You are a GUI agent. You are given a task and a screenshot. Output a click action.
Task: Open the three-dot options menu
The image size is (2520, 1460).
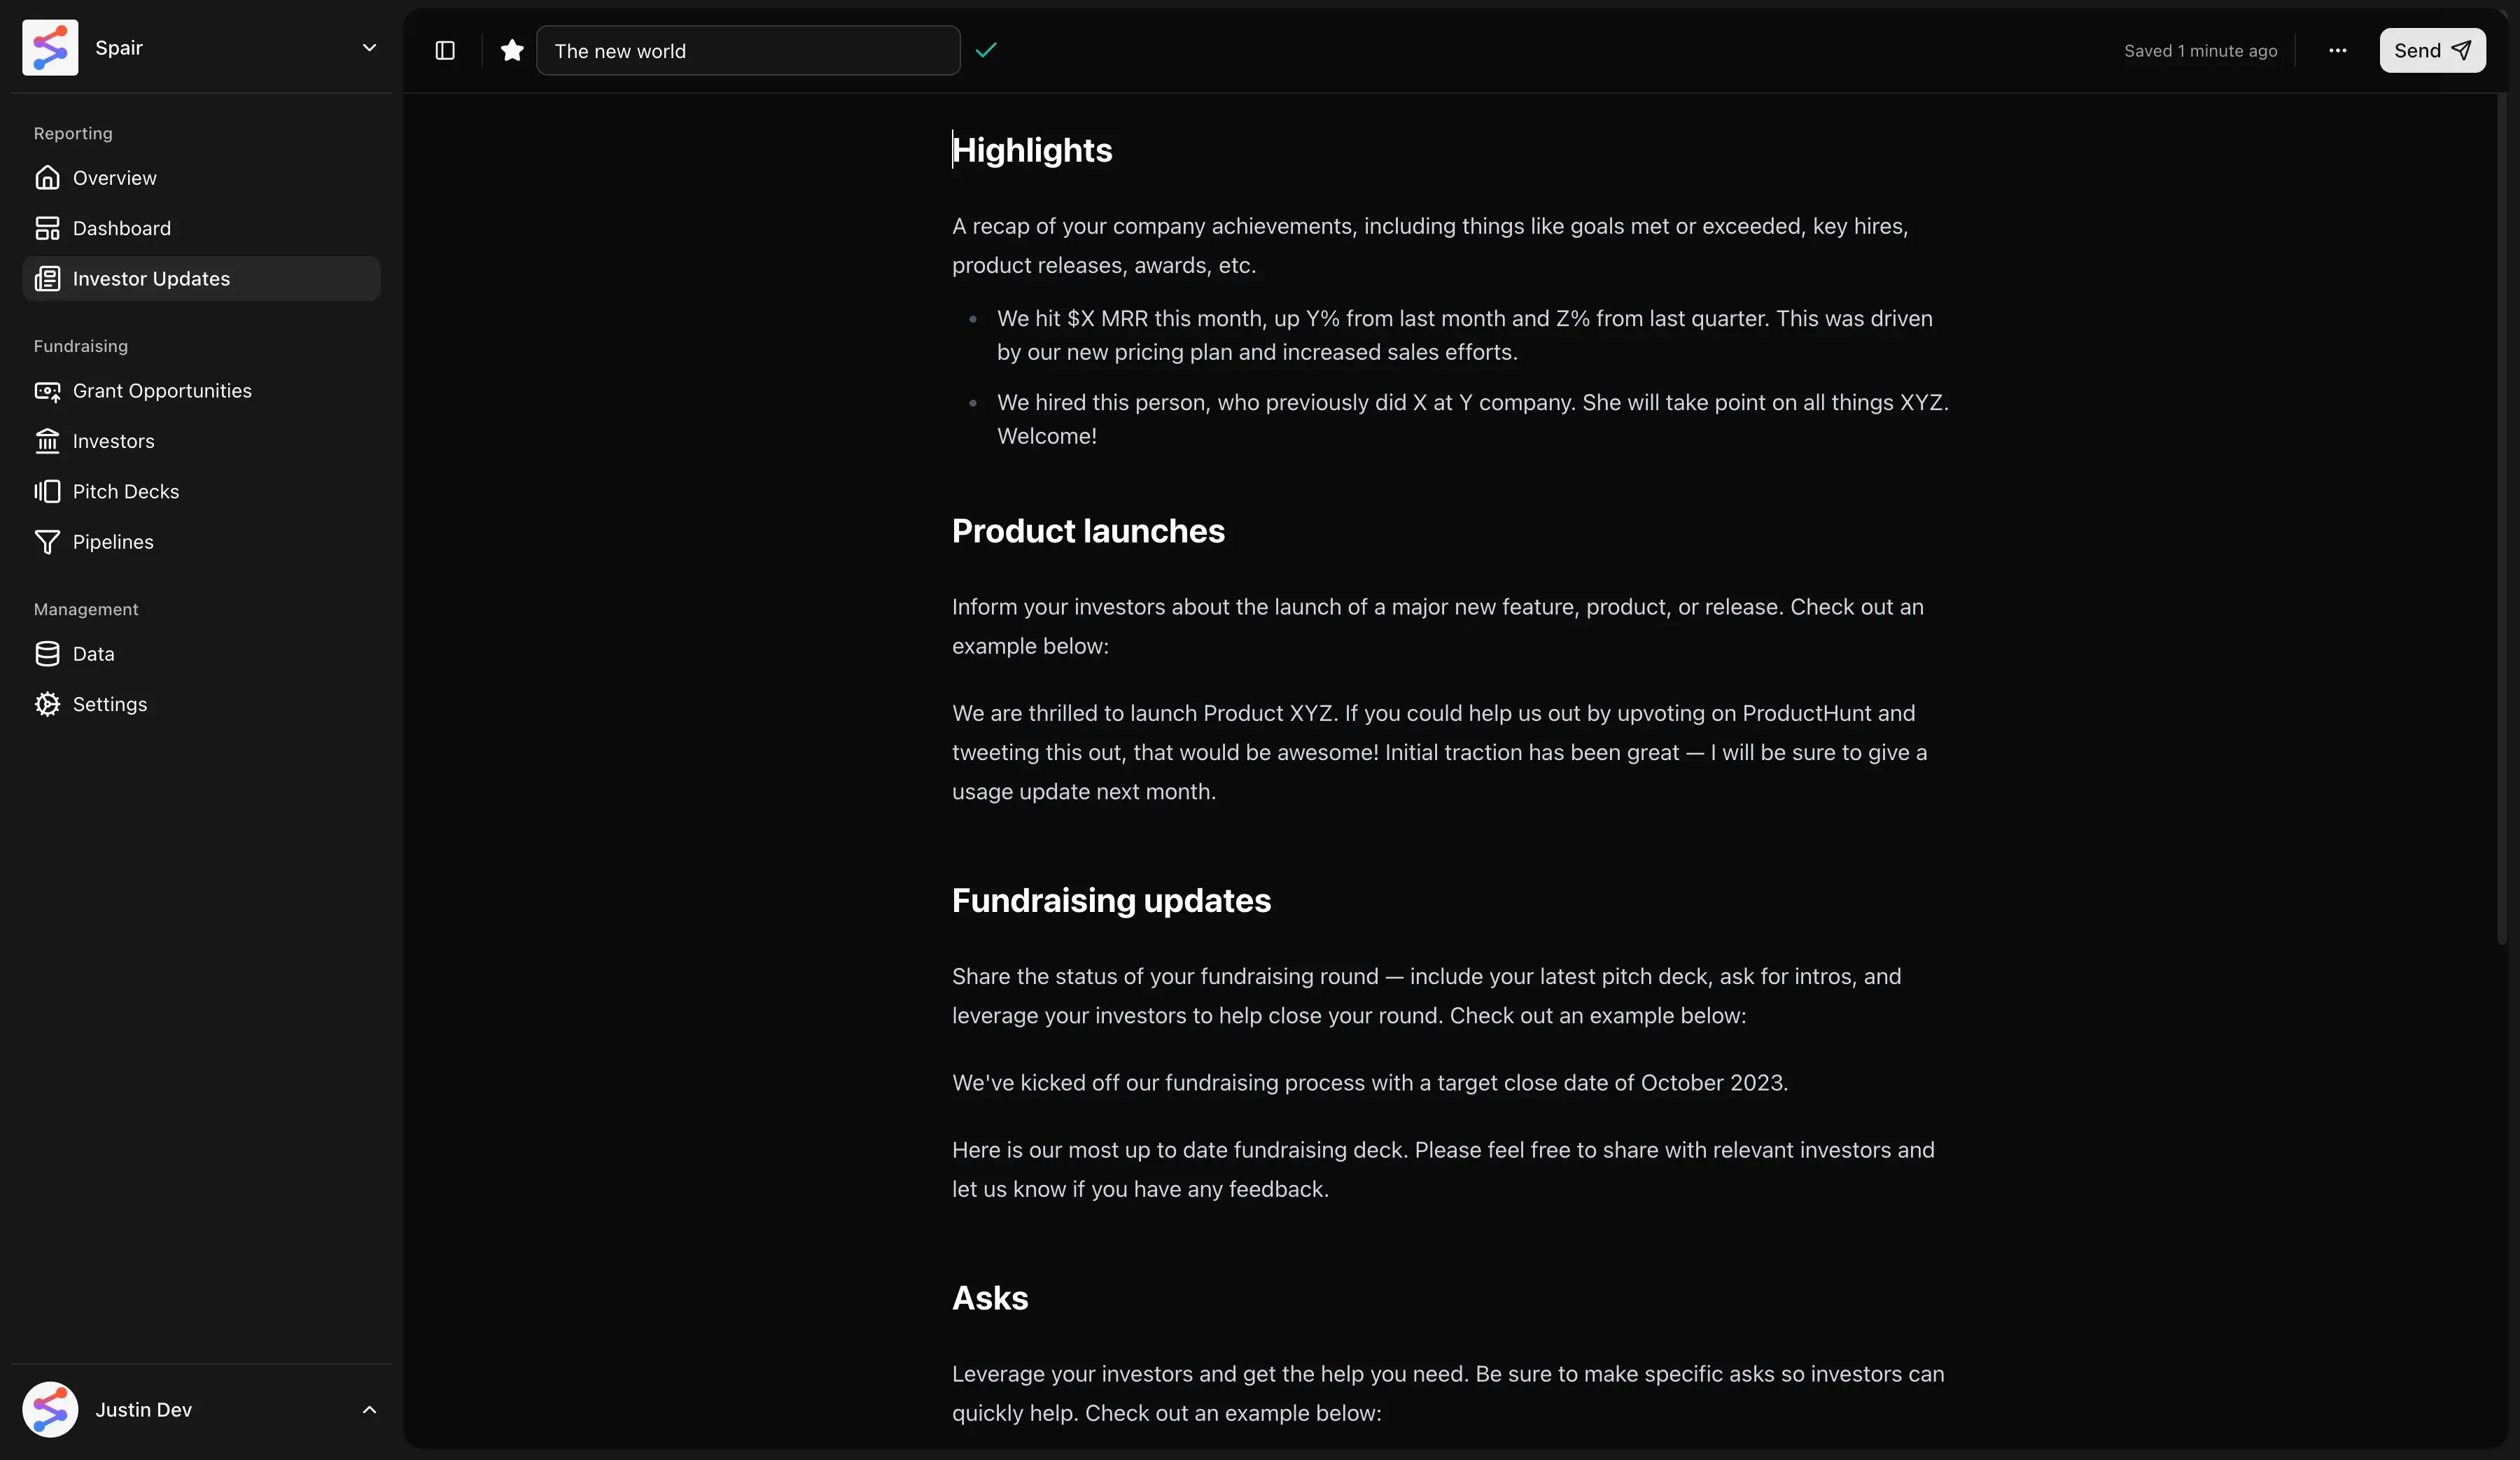(x=2337, y=51)
